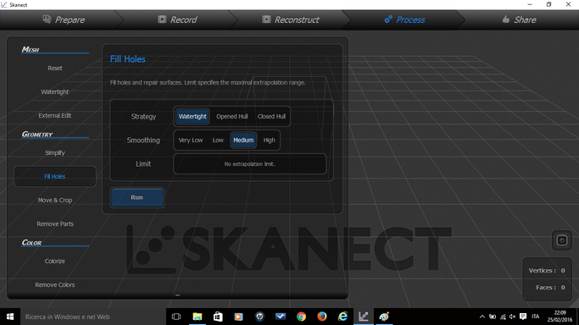Switch to the Record tab
Image resolution: width=579 pixels, height=325 pixels.
(177, 19)
